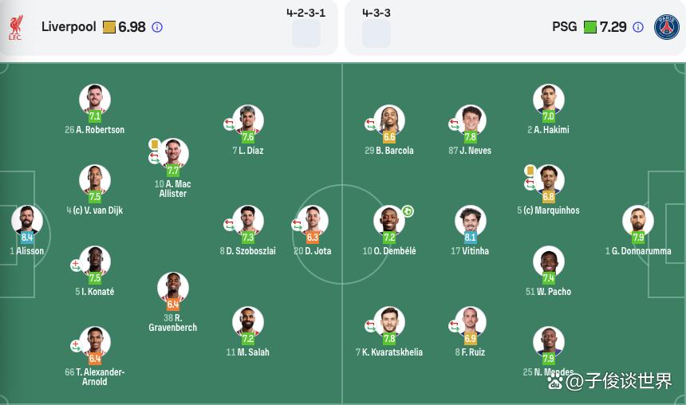
Task: Click the substitution icon beside D. Jota
Action: click(297, 225)
